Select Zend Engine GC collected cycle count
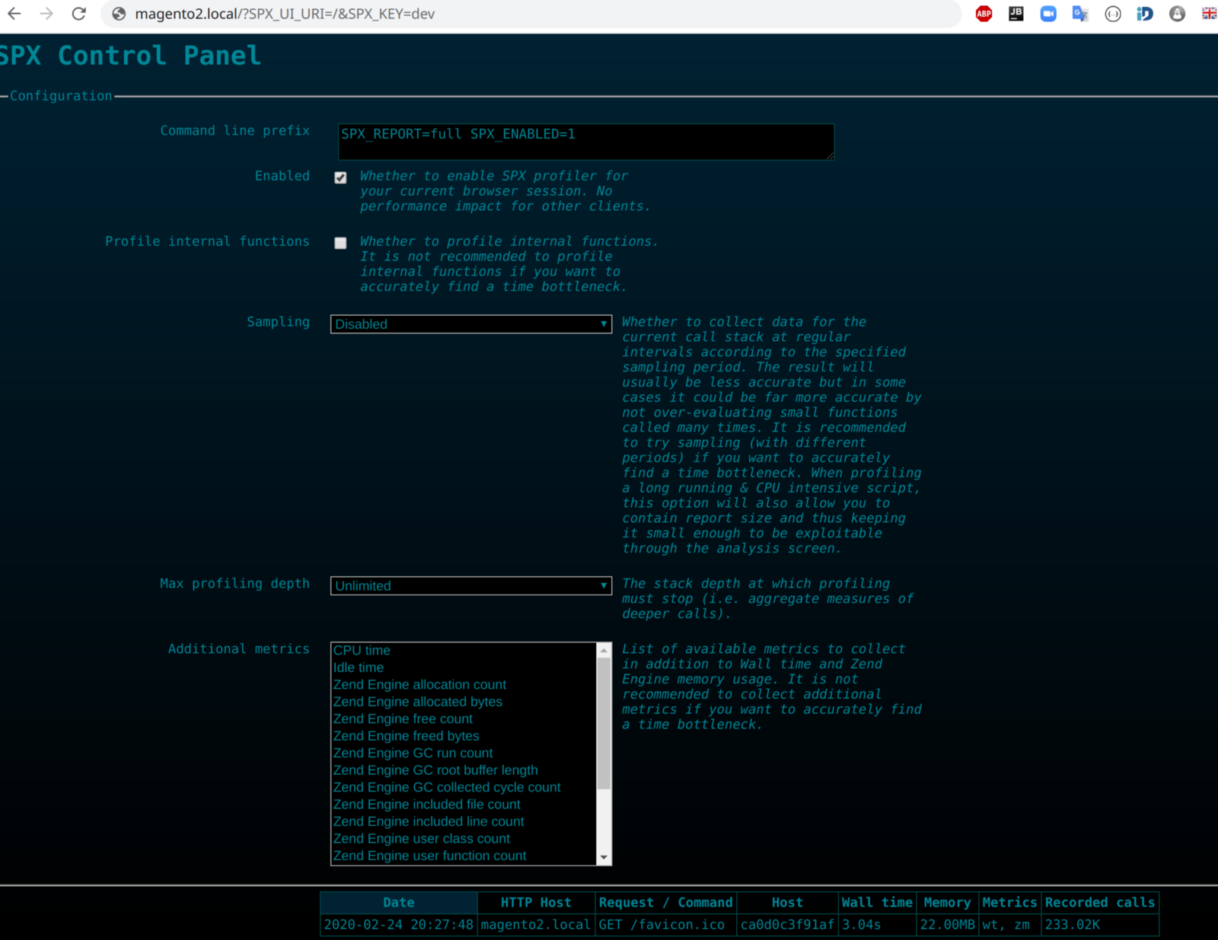Viewport: 1218px width, 940px height. (464, 787)
